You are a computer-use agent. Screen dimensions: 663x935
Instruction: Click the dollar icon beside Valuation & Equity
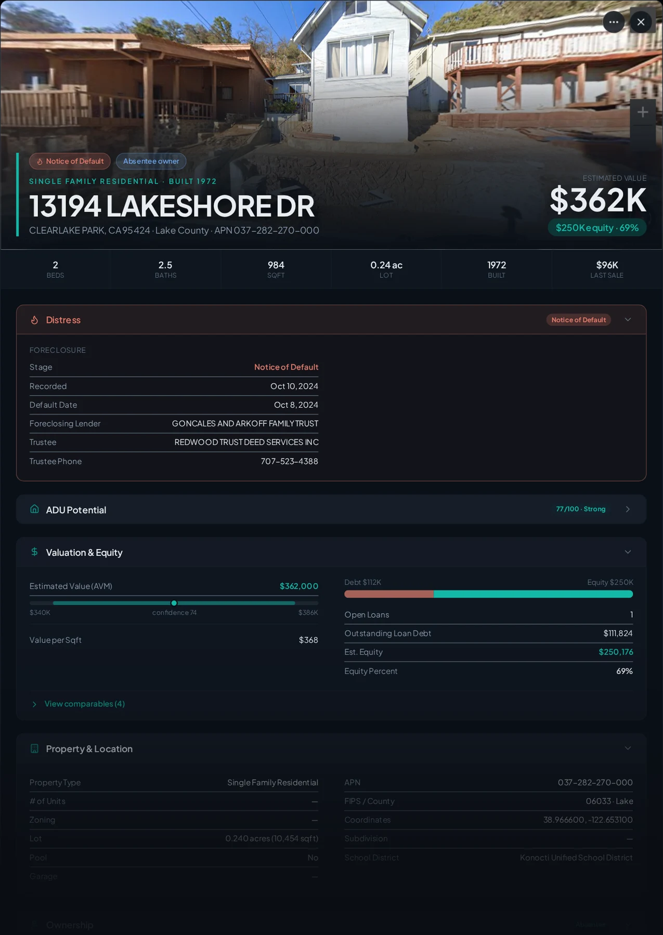click(x=34, y=552)
